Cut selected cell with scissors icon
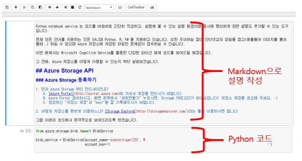 click(x=25, y=7)
